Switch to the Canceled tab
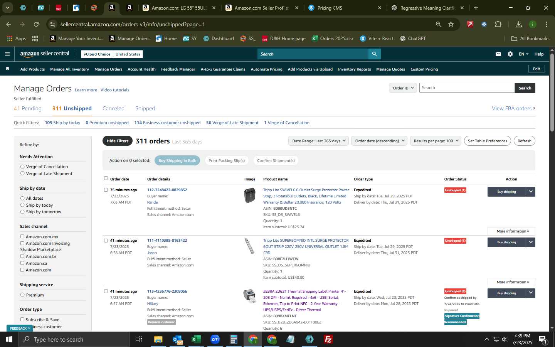Screen dimensions: 555x347 113,108
